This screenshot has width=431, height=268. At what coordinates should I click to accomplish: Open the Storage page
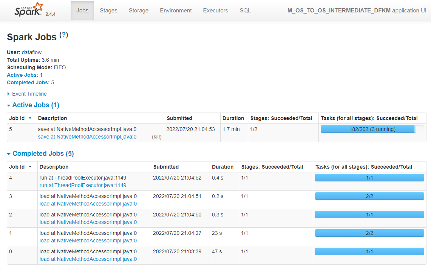click(138, 11)
